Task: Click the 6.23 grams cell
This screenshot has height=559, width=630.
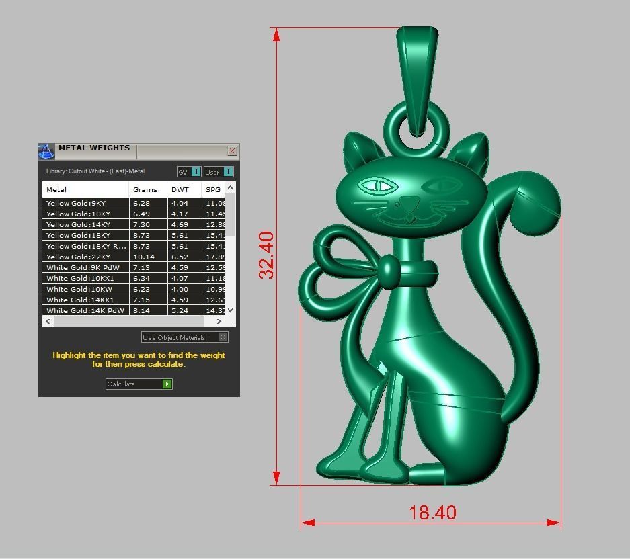Action: 148,289
